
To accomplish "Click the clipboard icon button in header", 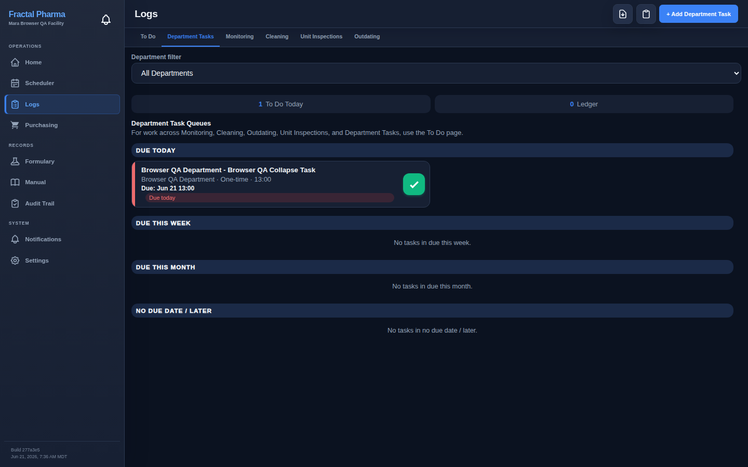I will [x=646, y=14].
